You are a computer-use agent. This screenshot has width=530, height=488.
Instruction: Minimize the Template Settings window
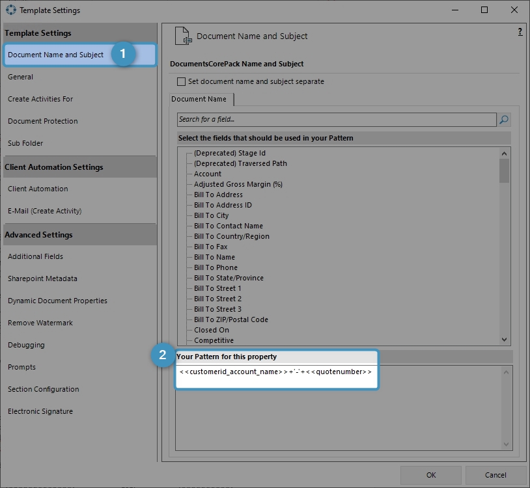455,10
